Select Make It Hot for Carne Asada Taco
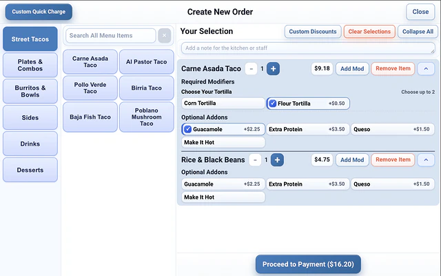 pyautogui.click(x=223, y=143)
